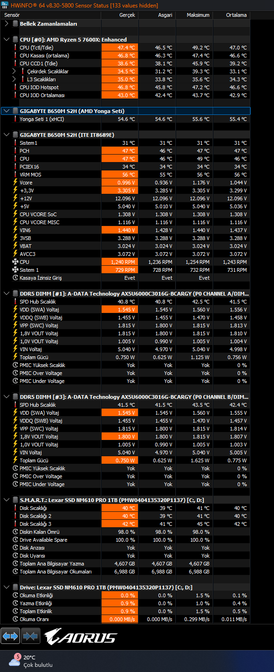Select the Disk Arızası row
274x672 pixels.
pyautogui.click(x=126, y=548)
